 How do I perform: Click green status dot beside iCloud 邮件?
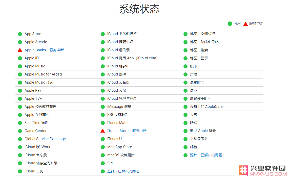pyautogui.click(x=103, y=74)
